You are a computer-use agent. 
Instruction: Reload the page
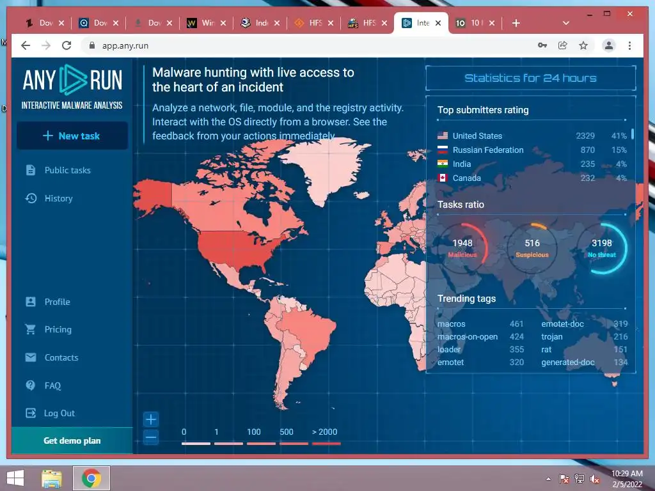[67, 45]
